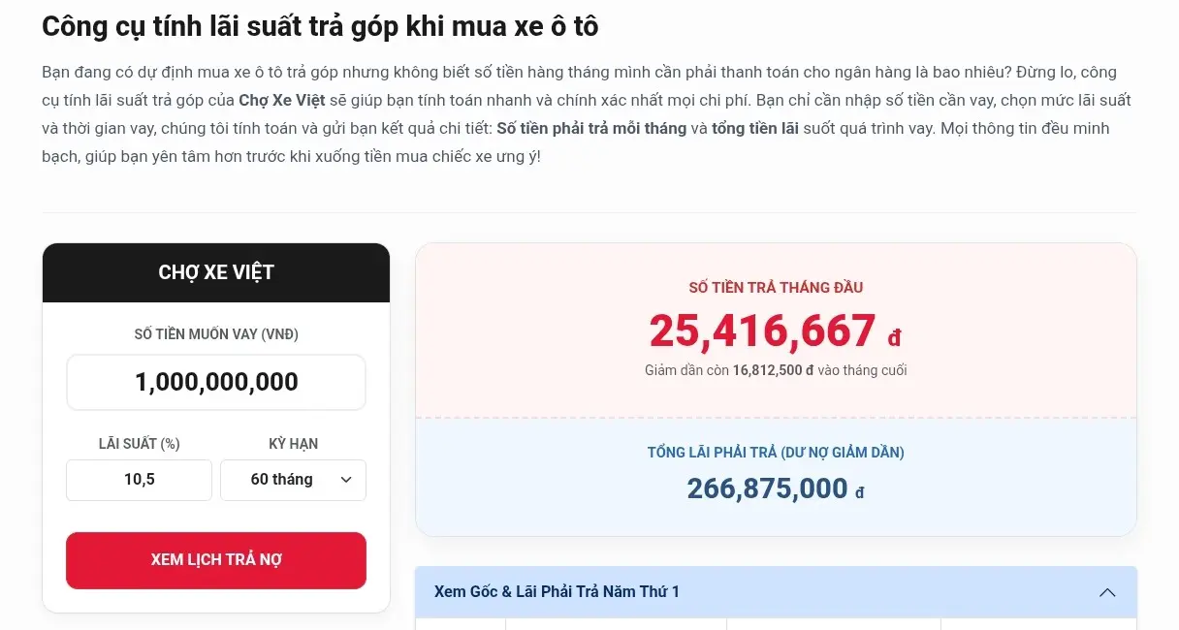This screenshot has height=630, width=1179.
Task: Click the CHỢ XE VIỆT panel header
Action: click(215, 272)
